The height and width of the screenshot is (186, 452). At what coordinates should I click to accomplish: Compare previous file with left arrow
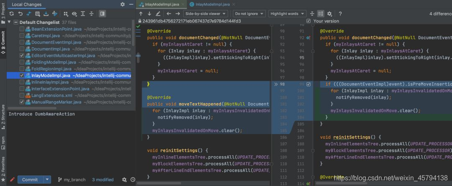click(x=169, y=13)
